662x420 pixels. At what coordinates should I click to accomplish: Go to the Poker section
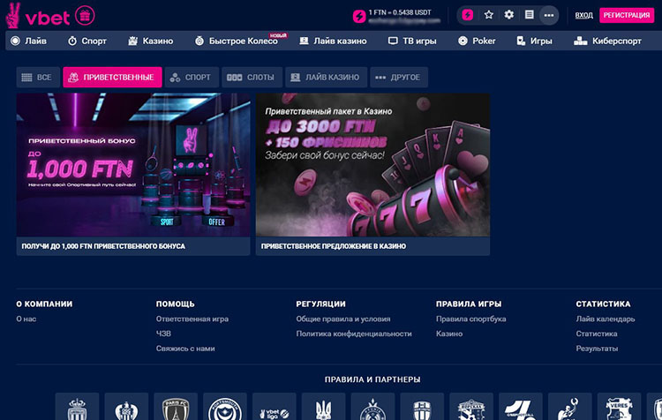pyautogui.click(x=477, y=41)
